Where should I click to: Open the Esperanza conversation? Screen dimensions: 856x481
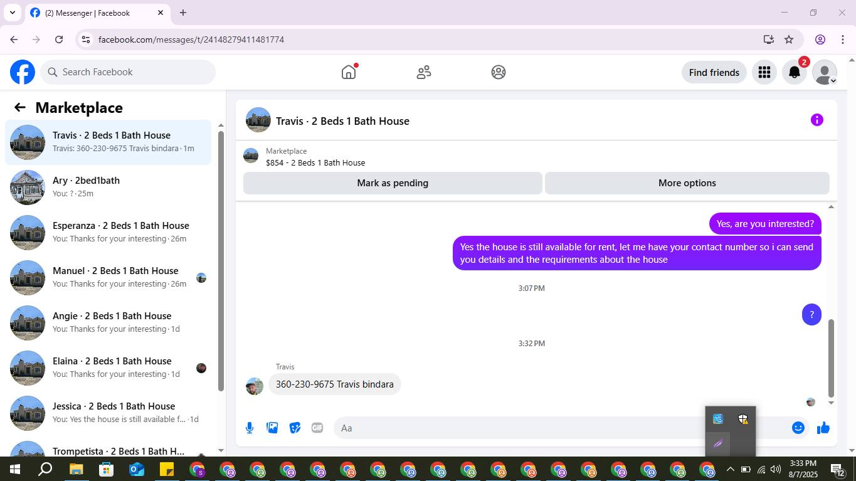pyautogui.click(x=108, y=233)
